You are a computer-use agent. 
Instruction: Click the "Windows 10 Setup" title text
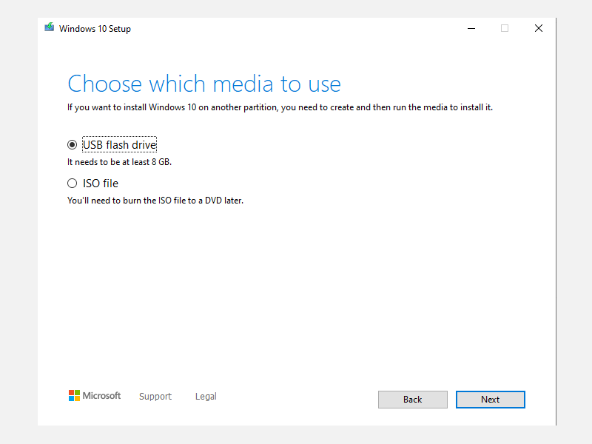(95, 29)
